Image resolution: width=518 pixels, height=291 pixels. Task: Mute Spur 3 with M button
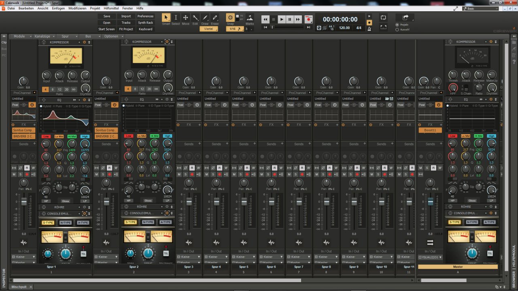coord(179,174)
